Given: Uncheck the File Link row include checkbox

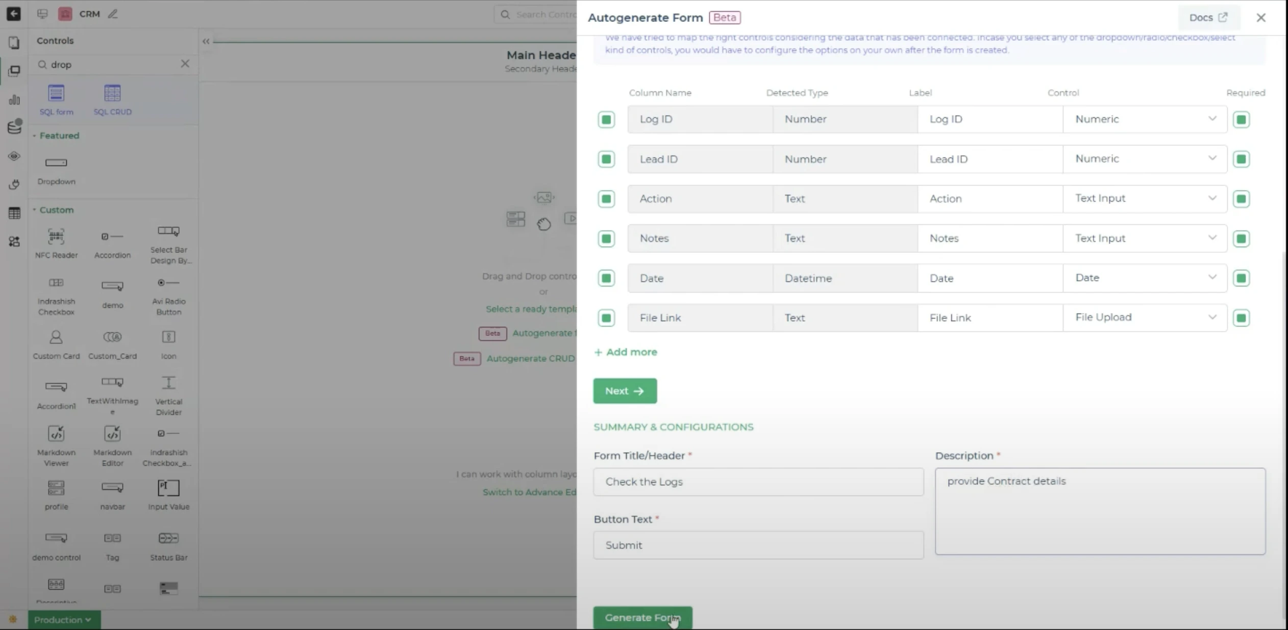Looking at the screenshot, I should (606, 318).
